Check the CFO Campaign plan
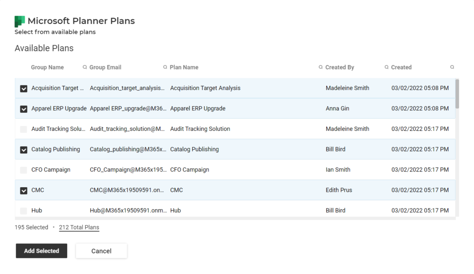The width and height of the screenshot is (474, 274). (23, 170)
